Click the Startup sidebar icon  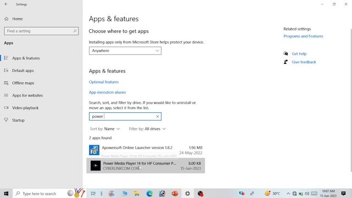(x=6, y=120)
